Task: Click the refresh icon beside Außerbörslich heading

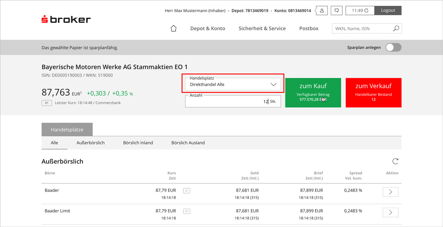Action: point(395,161)
